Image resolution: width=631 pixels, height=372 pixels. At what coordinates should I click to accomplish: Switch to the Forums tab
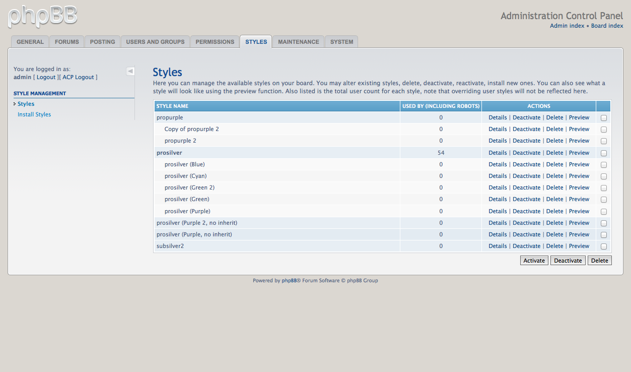[67, 42]
